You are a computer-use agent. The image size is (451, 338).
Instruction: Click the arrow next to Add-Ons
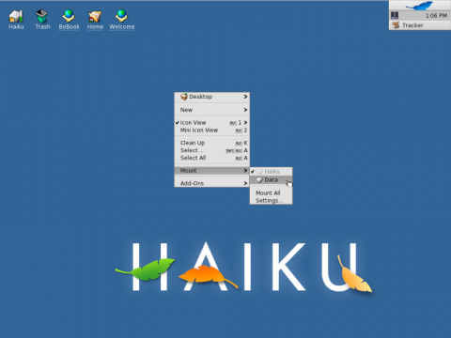[x=245, y=183]
